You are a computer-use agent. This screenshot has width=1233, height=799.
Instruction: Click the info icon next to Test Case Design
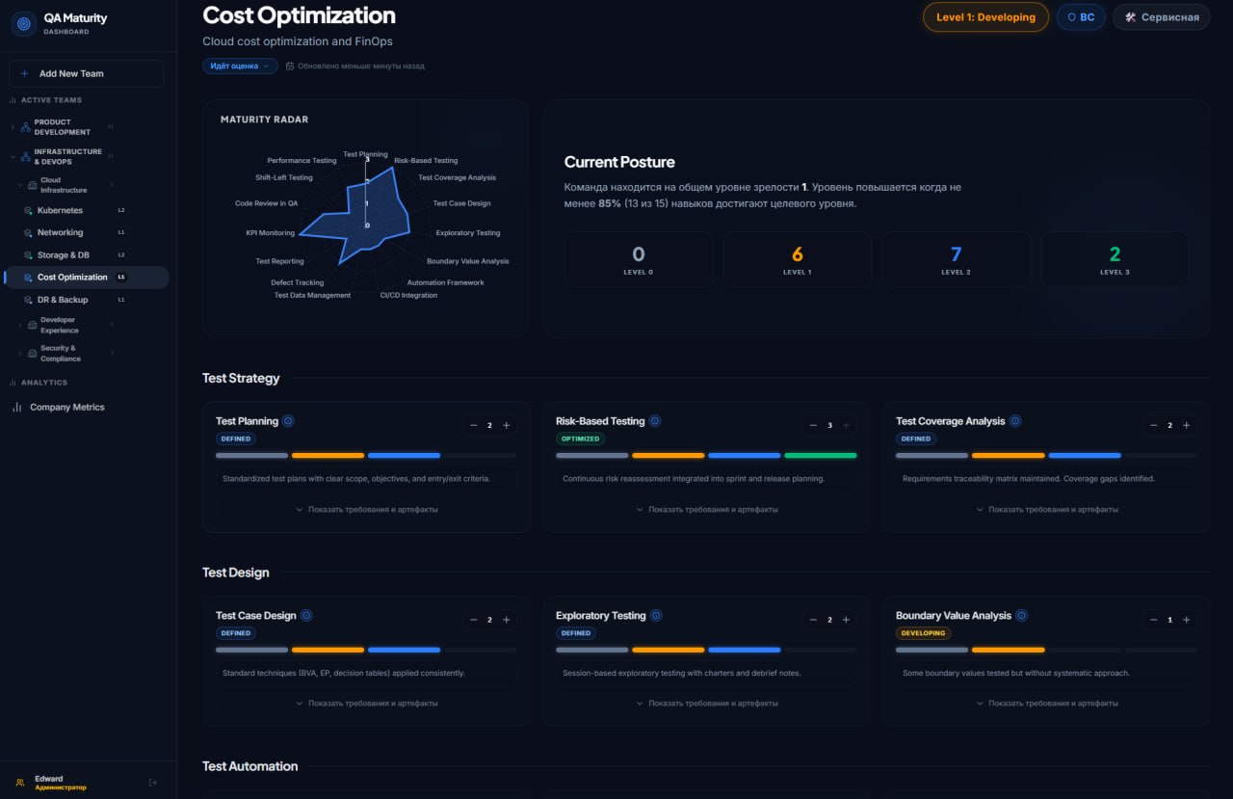point(306,615)
